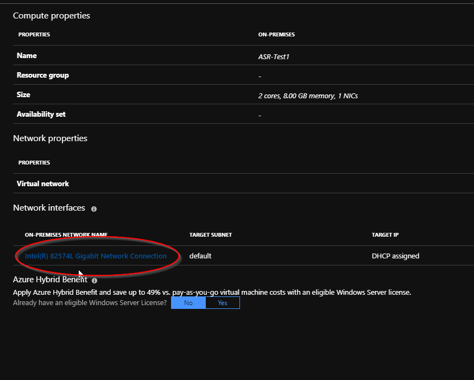Click the ON-PREMISES column header
This screenshot has width=474, height=380.
276,34
